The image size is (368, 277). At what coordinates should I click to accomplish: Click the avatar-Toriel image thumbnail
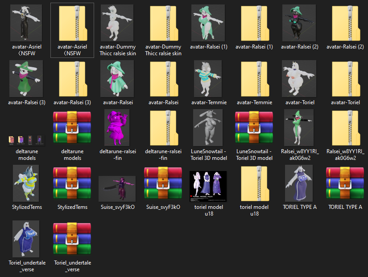click(299, 78)
